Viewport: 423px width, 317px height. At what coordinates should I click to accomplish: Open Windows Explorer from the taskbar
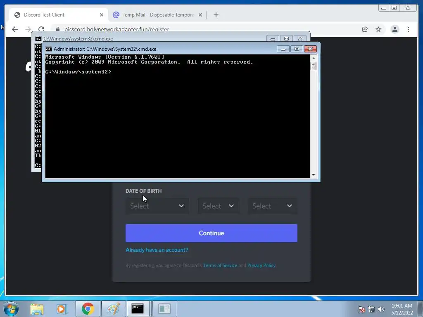[x=37, y=309]
